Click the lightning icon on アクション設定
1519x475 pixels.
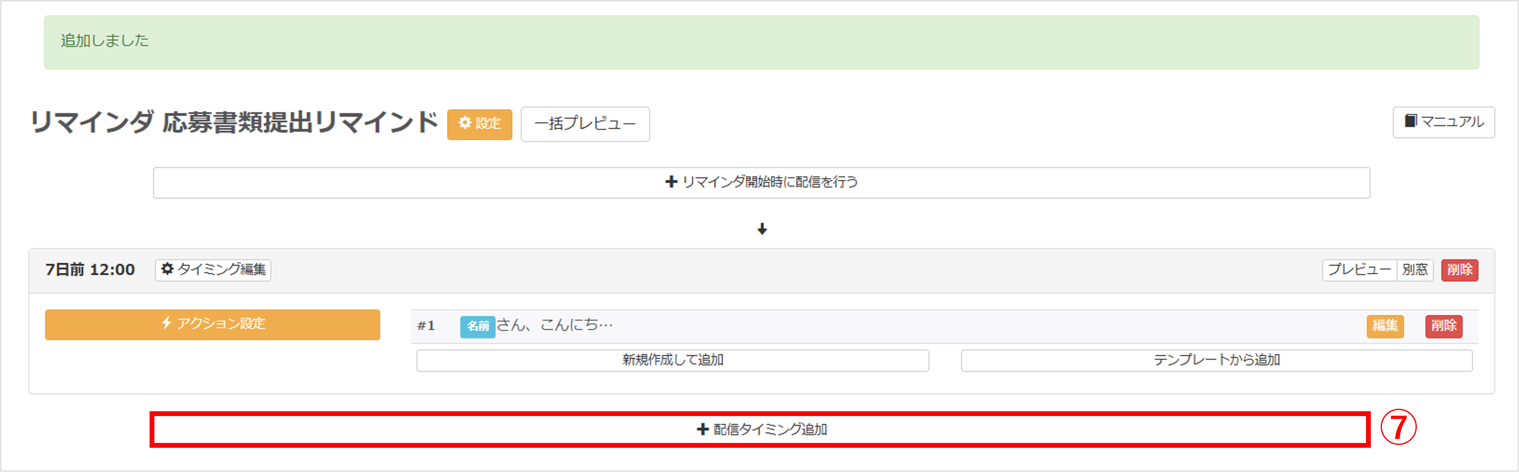coord(167,324)
